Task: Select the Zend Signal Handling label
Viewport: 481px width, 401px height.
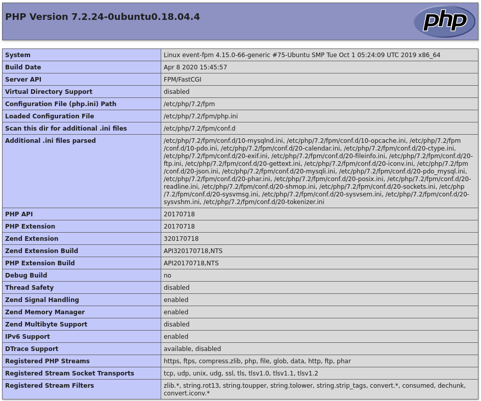Action: pos(42,300)
